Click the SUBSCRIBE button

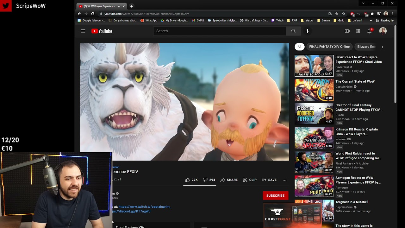tap(275, 196)
